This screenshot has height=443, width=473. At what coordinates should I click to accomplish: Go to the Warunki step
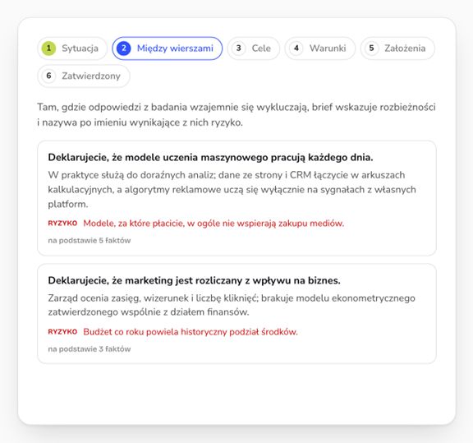(x=320, y=48)
